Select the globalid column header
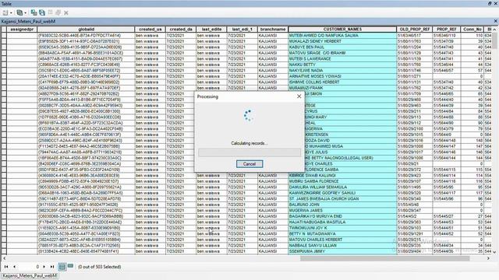The image size is (499, 280). coord(86,30)
